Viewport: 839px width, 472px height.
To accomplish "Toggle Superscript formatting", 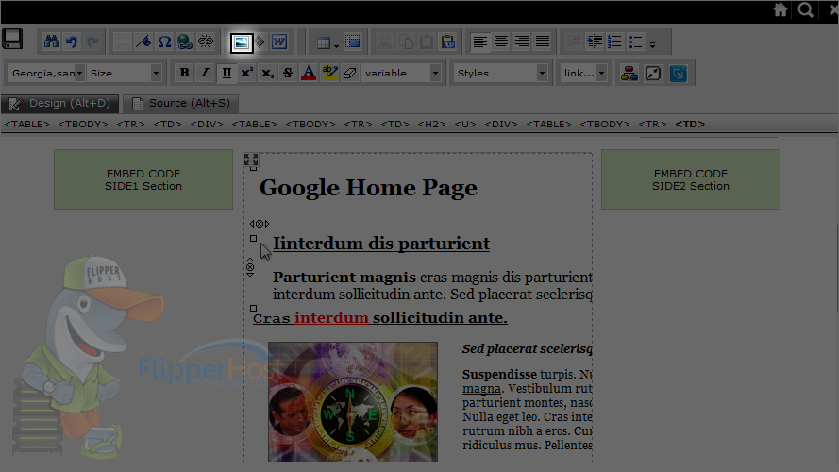I will tap(246, 73).
